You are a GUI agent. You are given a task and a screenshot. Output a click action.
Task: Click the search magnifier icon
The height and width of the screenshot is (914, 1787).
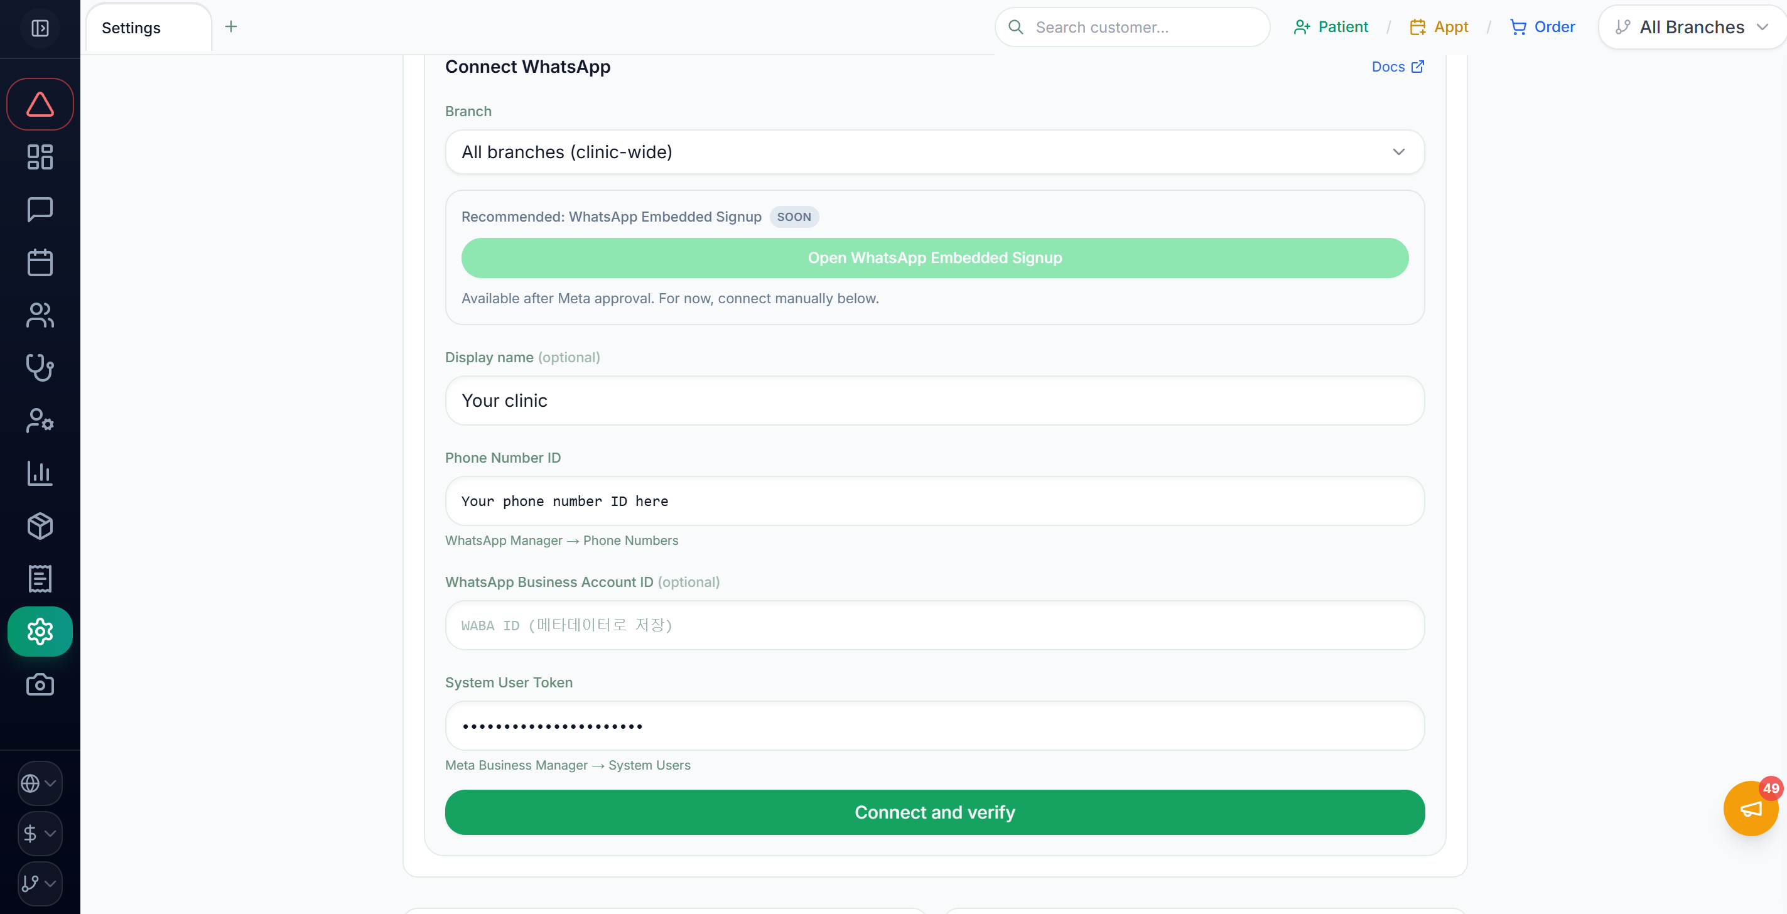(1015, 27)
